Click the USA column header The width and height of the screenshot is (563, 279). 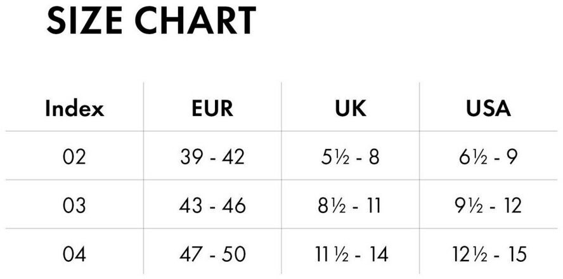point(488,109)
